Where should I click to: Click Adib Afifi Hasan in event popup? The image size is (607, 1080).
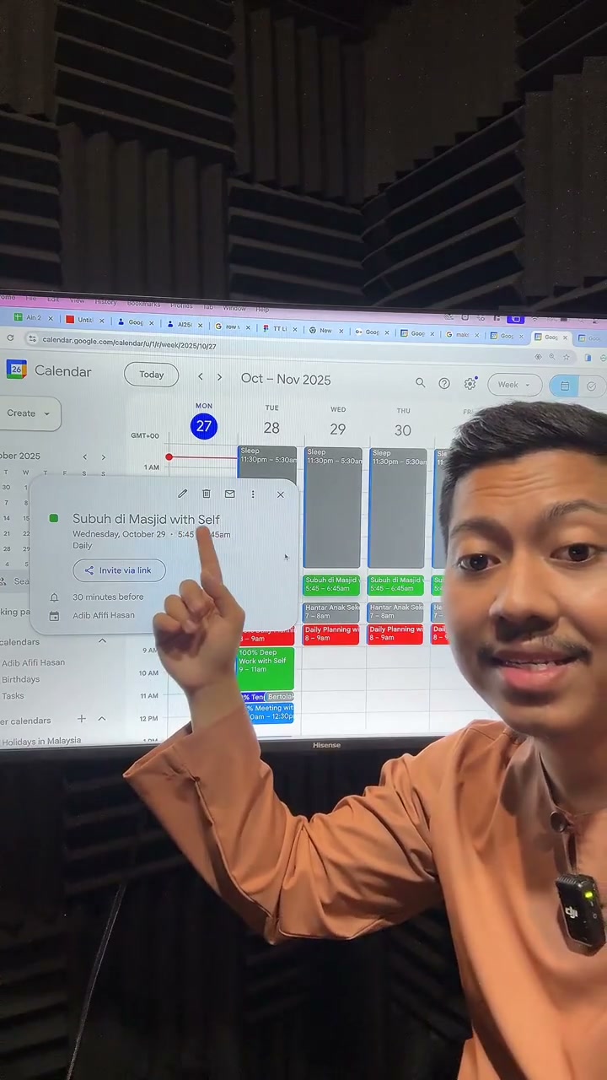pos(104,615)
